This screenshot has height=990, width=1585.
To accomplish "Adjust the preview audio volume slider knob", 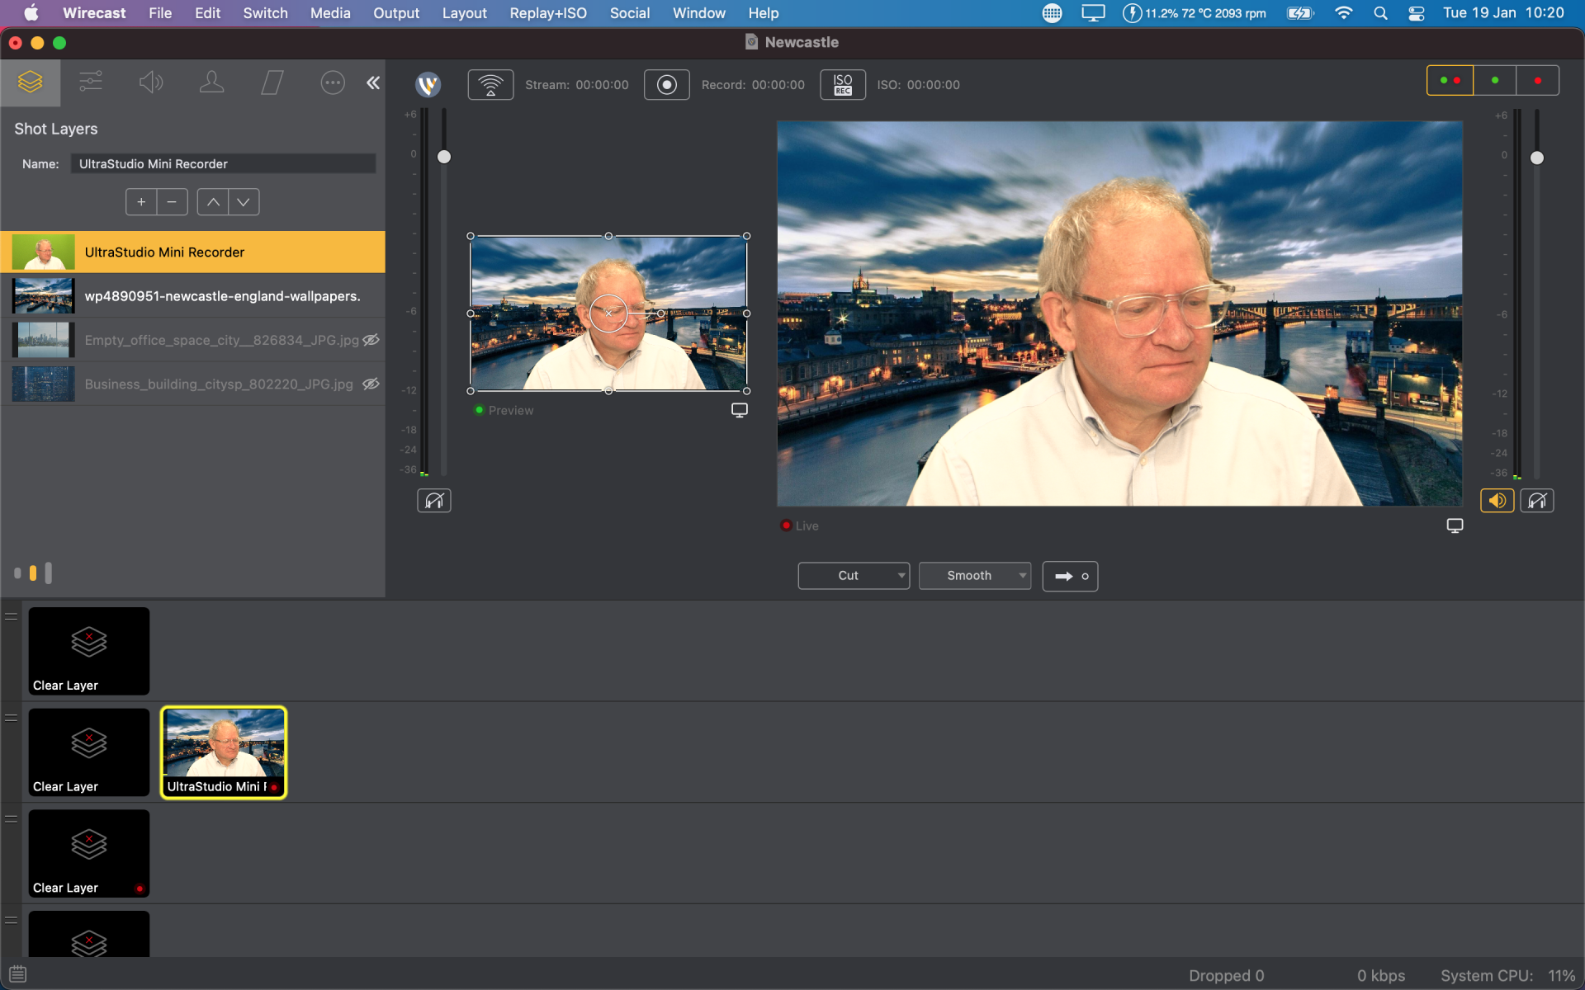I will click(444, 157).
